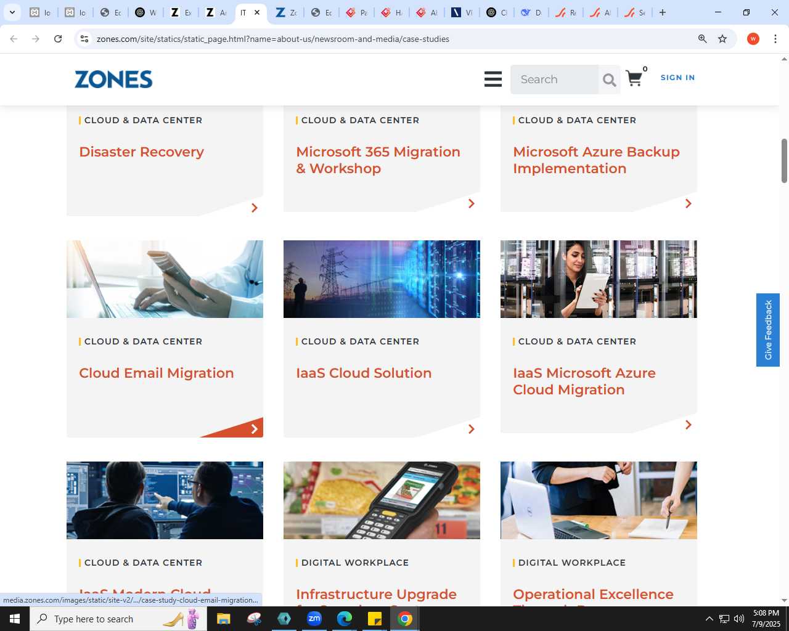This screenshot has width=789, height=631.
Task: Click the phone-and-laptop Cloud Email Migration image
Action: [165, 279]
